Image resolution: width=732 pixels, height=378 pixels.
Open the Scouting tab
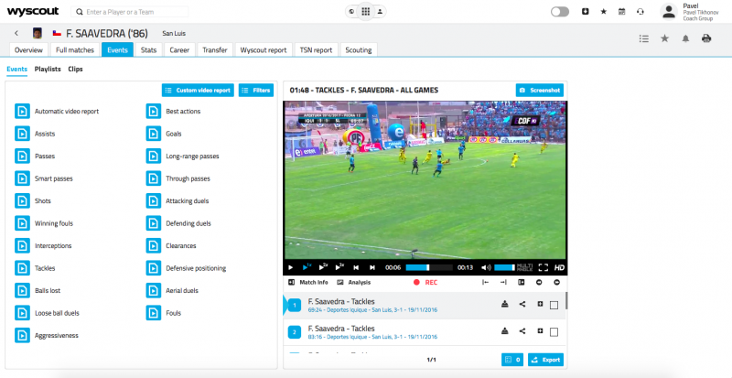click(359, 50)
